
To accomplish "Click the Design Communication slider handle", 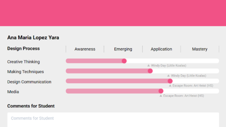I will coord(170,81).
